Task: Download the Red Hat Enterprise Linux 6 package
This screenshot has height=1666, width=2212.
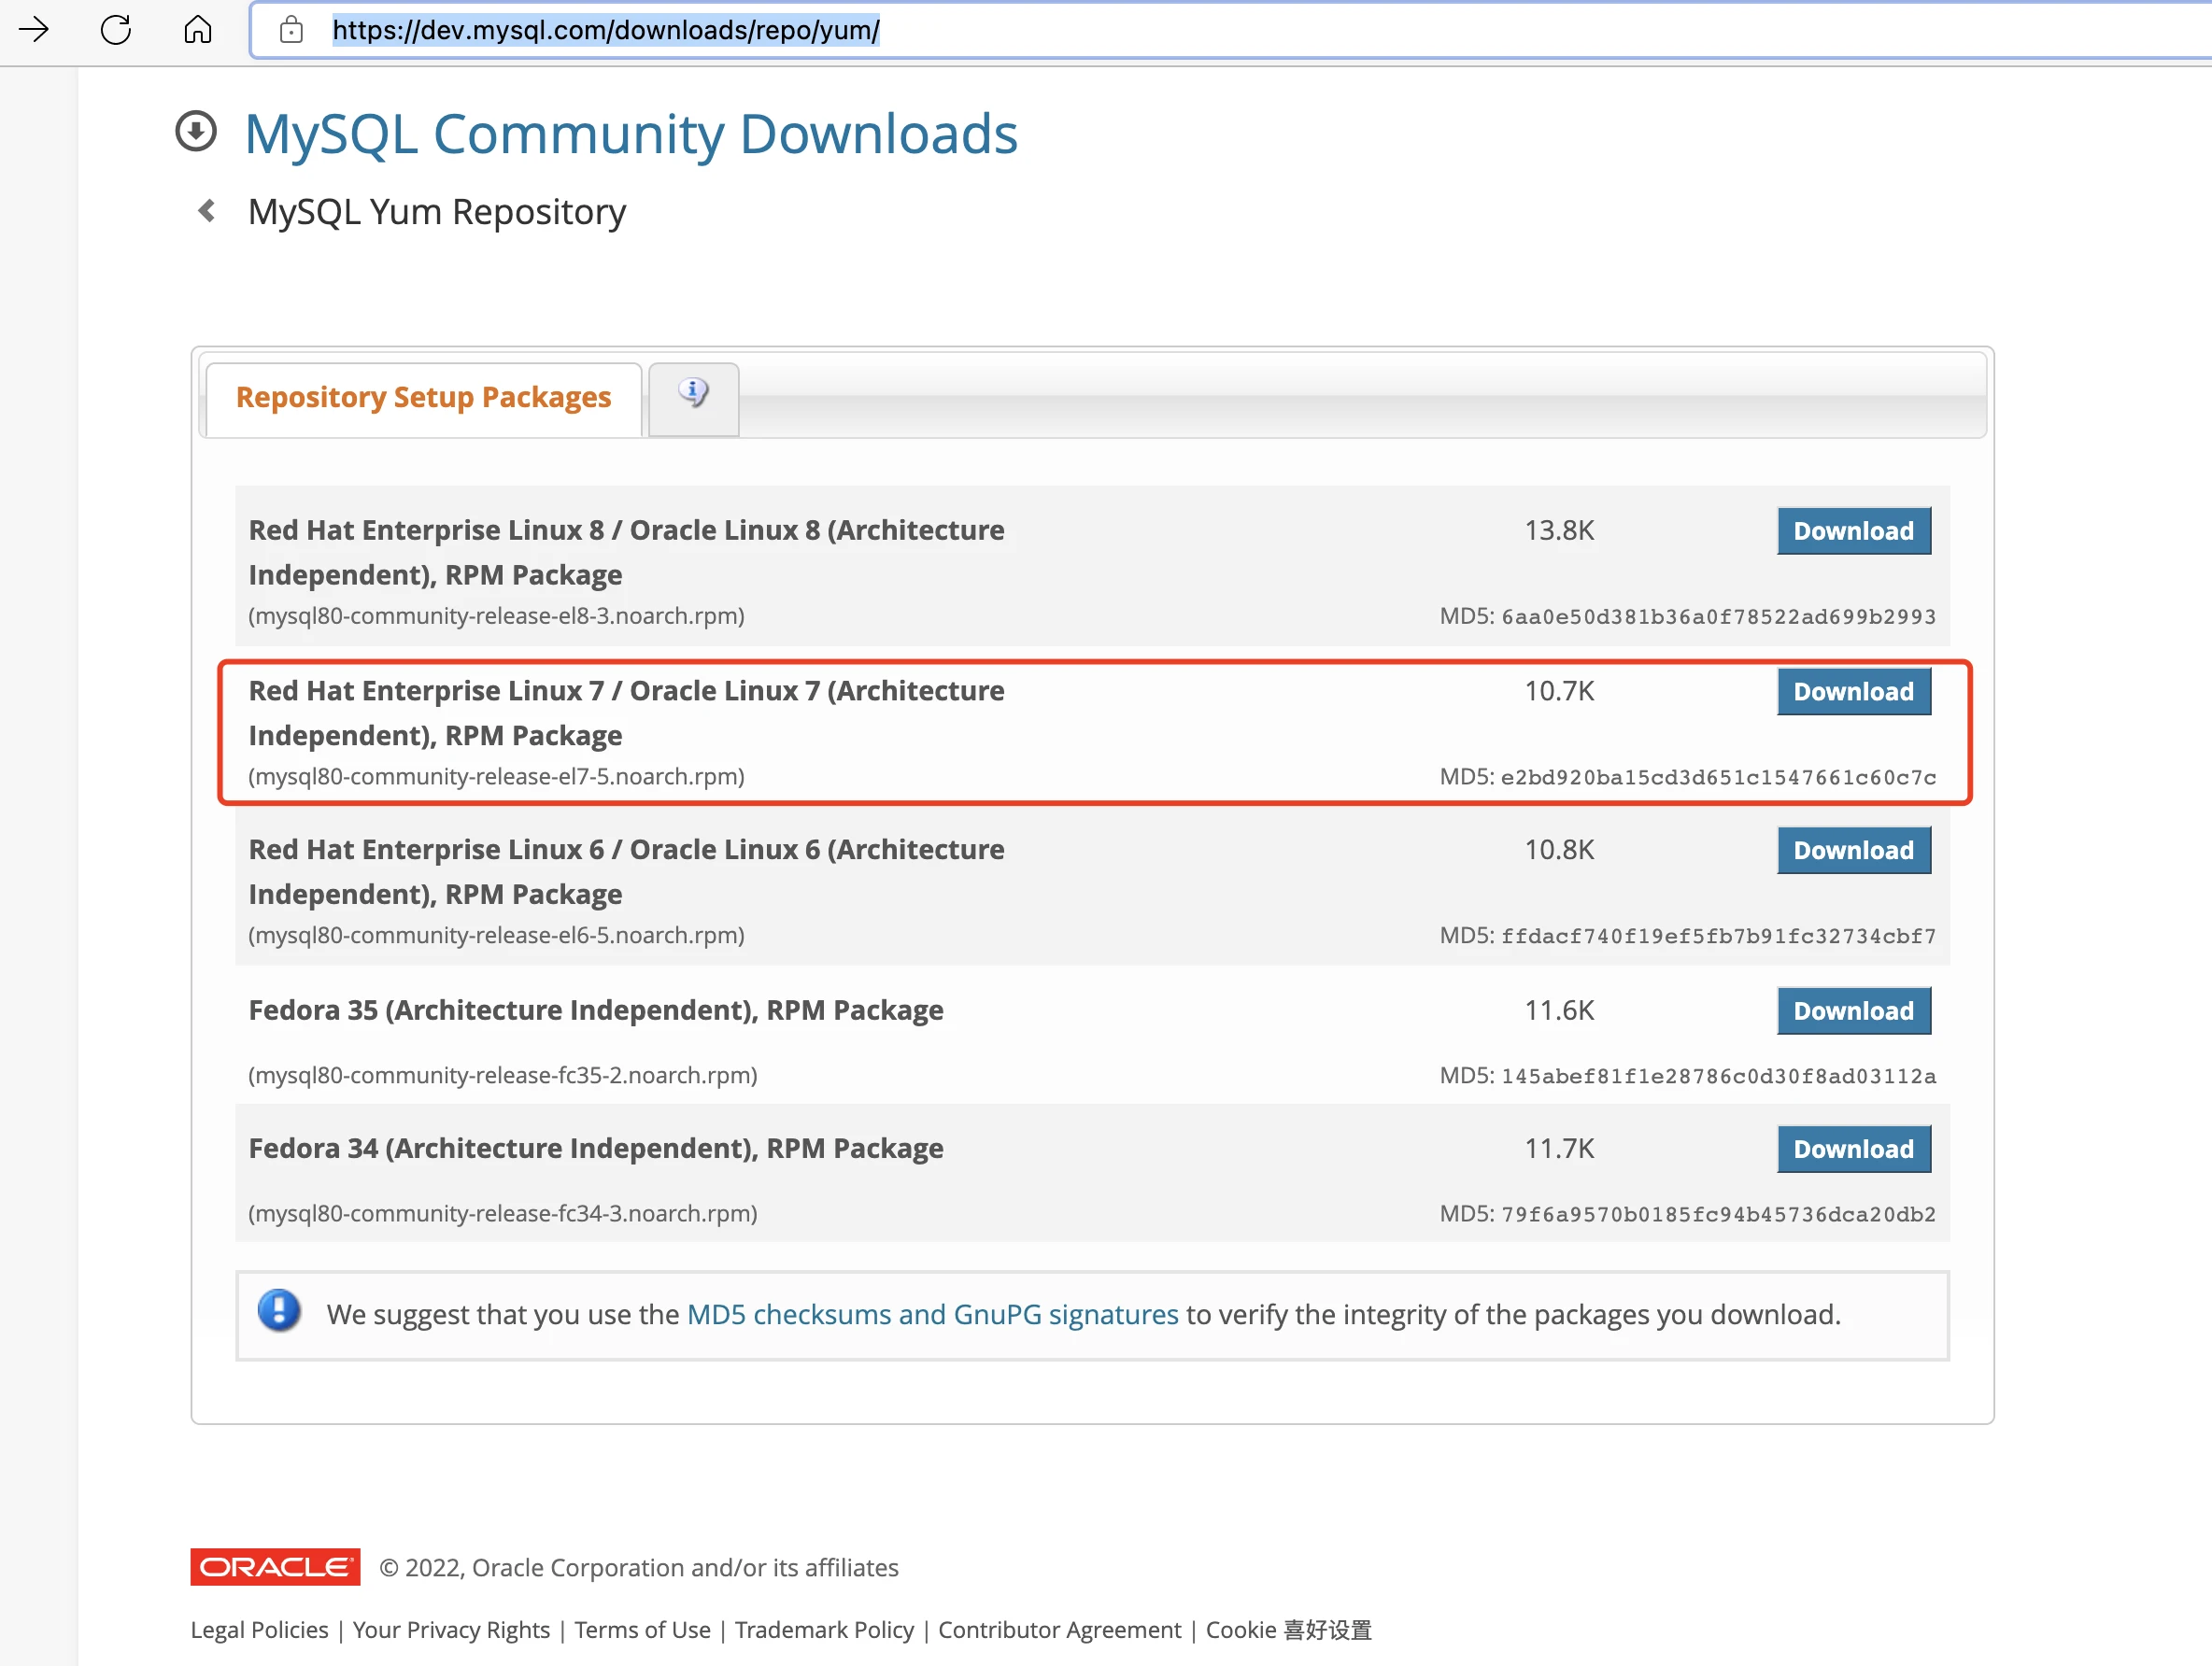Action: (x=1853, y=851)
